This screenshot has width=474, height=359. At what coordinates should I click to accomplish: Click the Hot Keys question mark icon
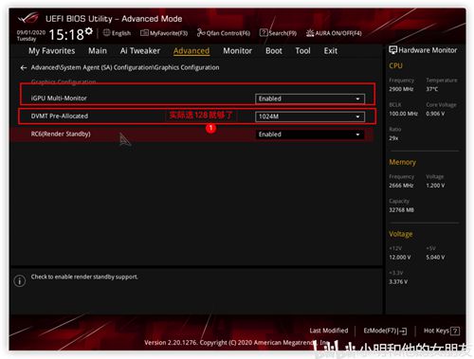pyautogui.click(x=455, y=331)
